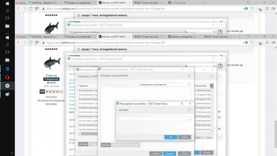277x156 pixels.
Task: Select the За iumsvc.exe rule row
Action: click(x=88, y=95)
